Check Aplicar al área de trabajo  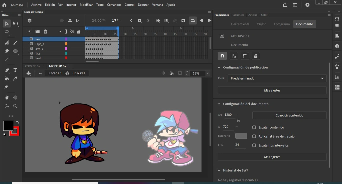[x=254, y=136]
